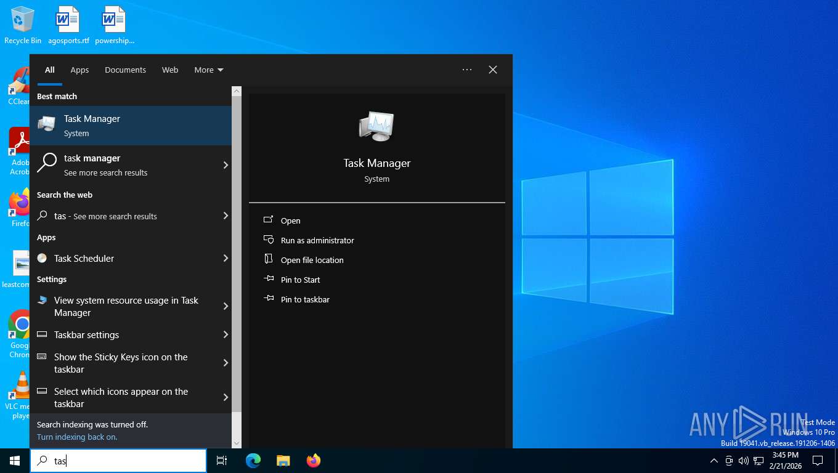Expand the Taskbar settings arrow
838x473 pixels.
(226, 334)
